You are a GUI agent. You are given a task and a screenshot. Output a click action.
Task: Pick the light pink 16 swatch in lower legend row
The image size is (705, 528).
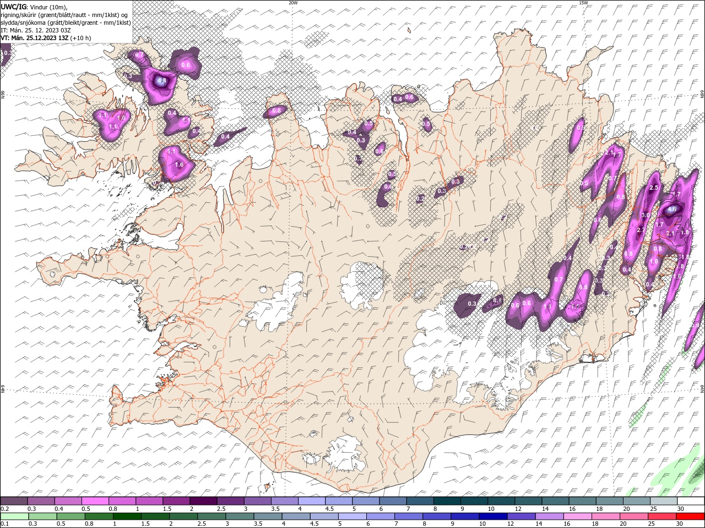[578, 516]
